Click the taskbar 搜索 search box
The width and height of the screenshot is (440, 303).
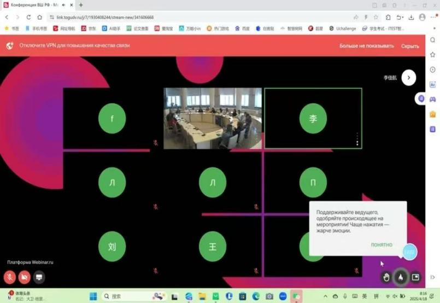(134, 296)
